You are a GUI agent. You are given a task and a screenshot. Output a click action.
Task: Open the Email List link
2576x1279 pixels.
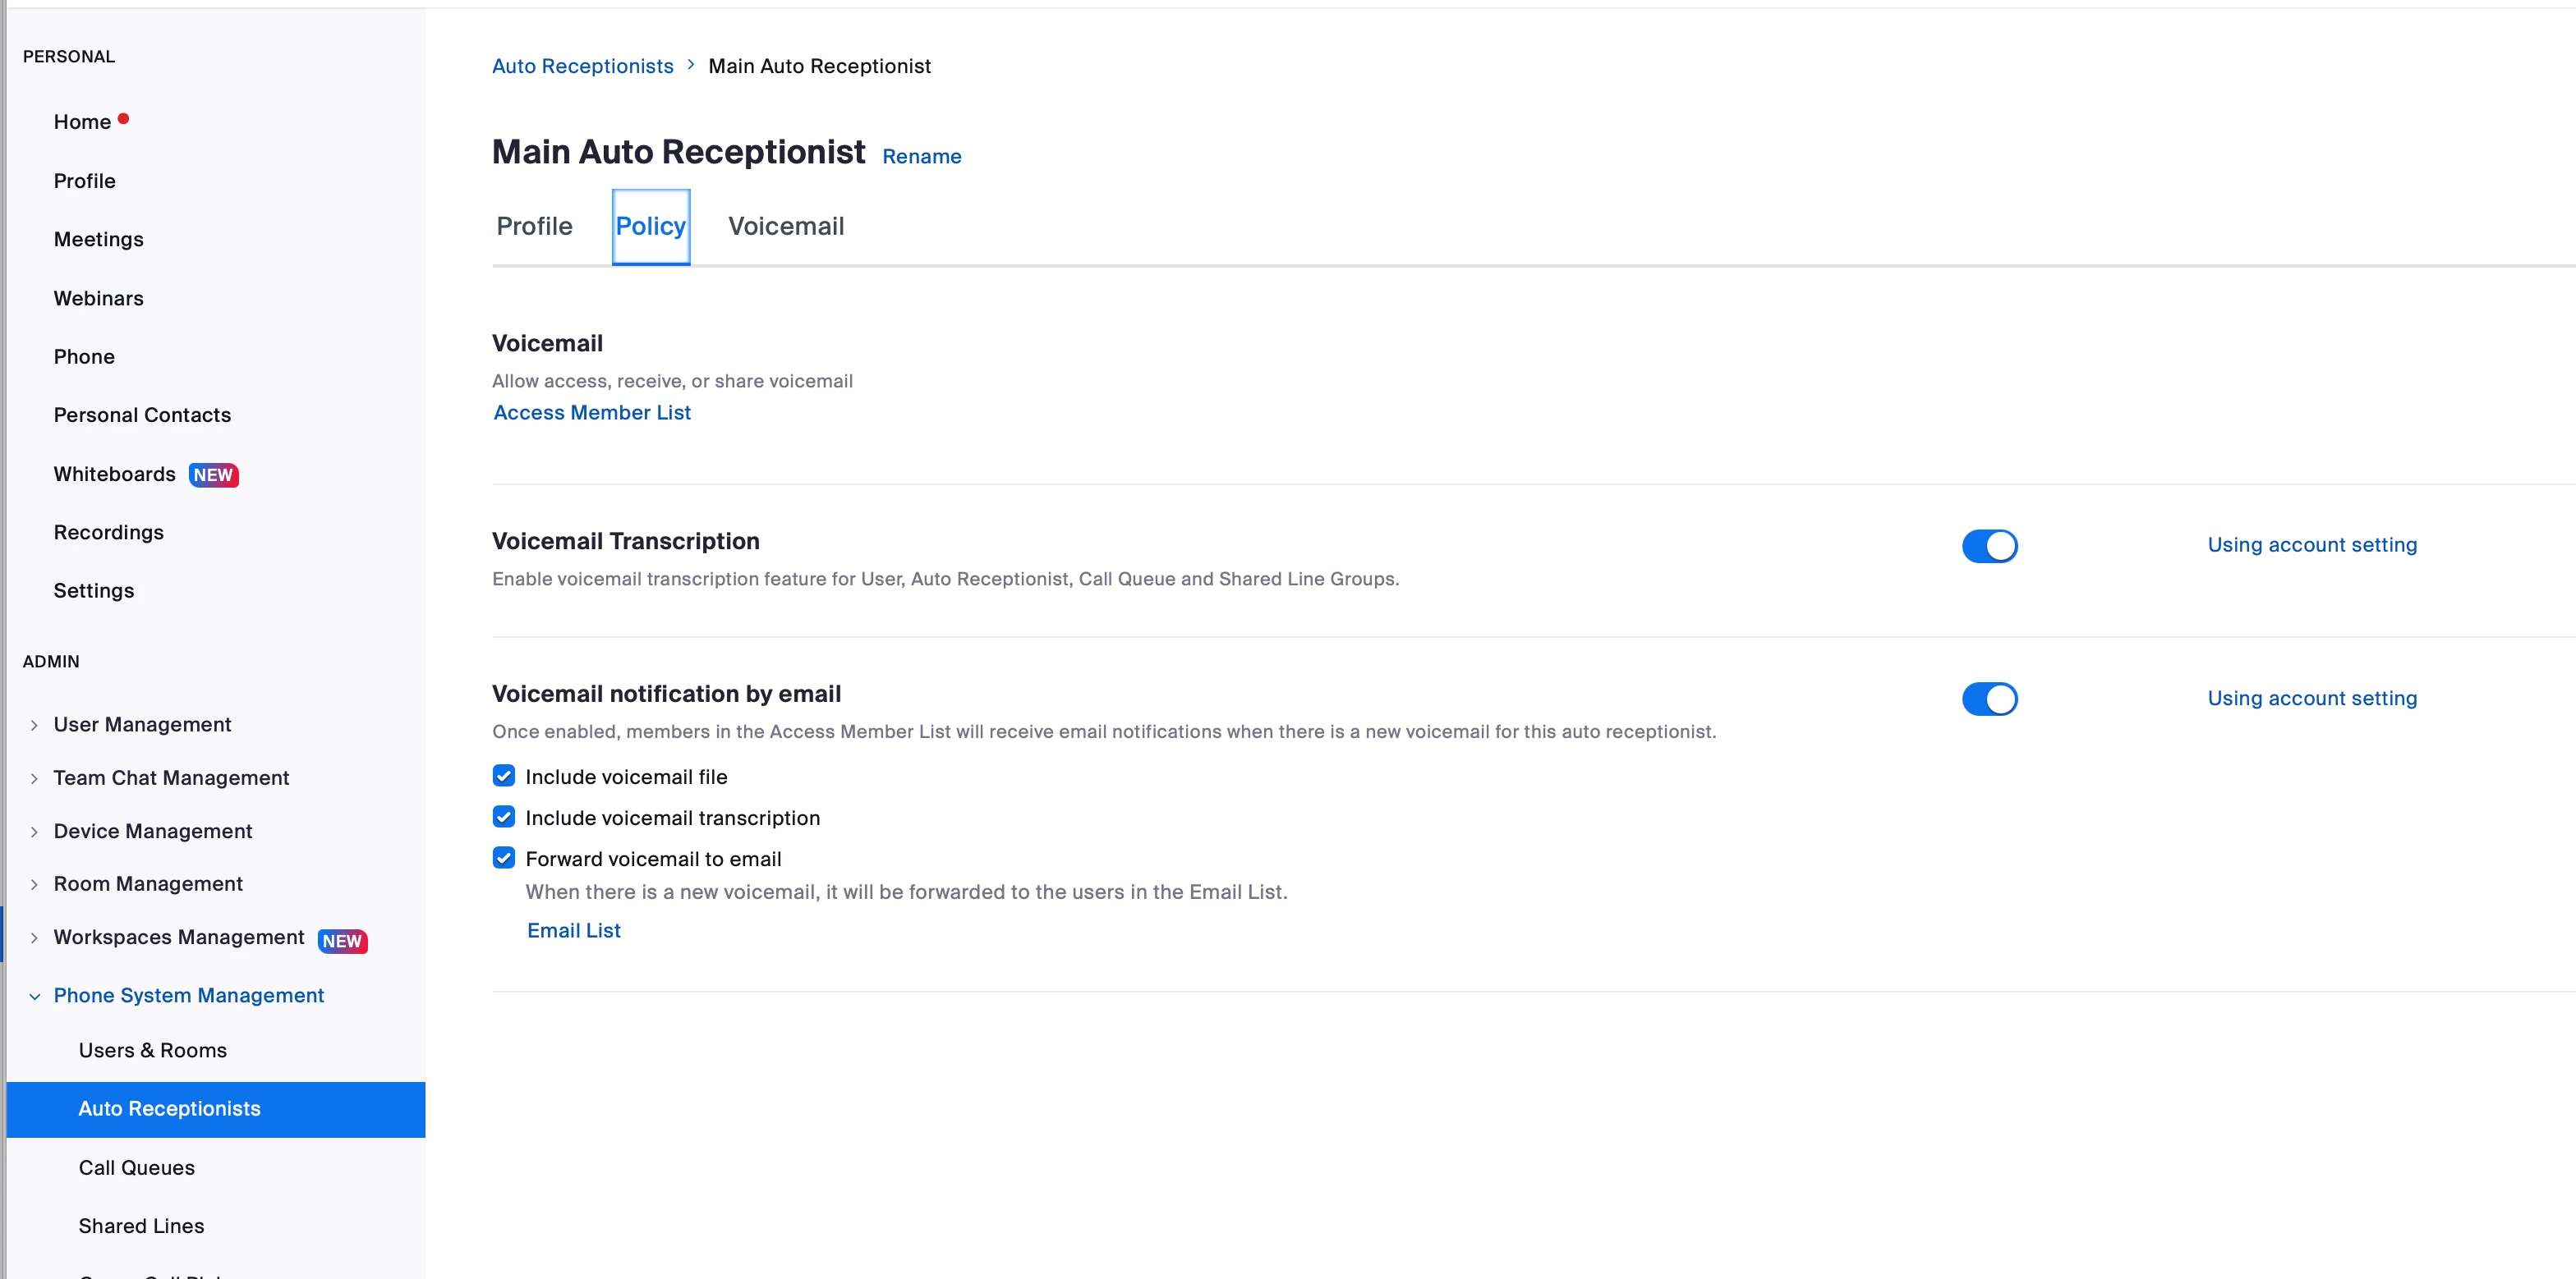coord(573,930)
